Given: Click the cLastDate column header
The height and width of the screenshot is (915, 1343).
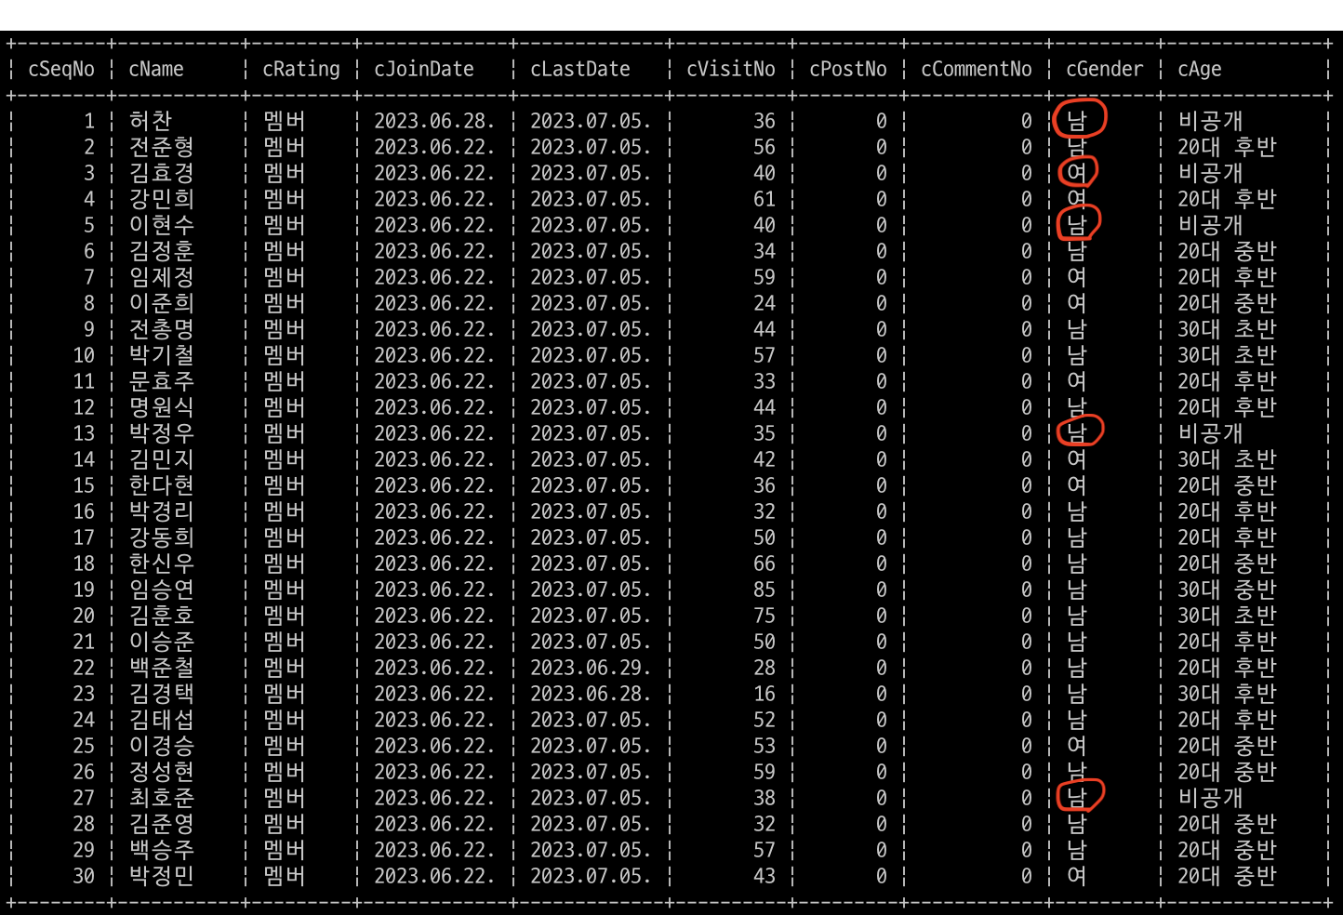Looking at the screenshot, I should 580,69.
